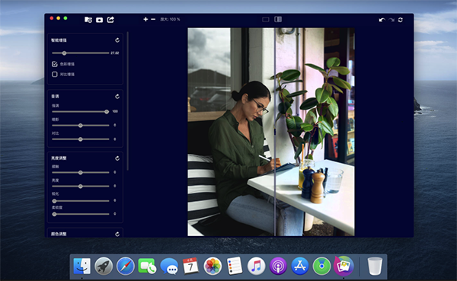Viewport: 457px width, 281px height.
Task: Click the tone slider set to 100
Action: click(x=80, y=112)
